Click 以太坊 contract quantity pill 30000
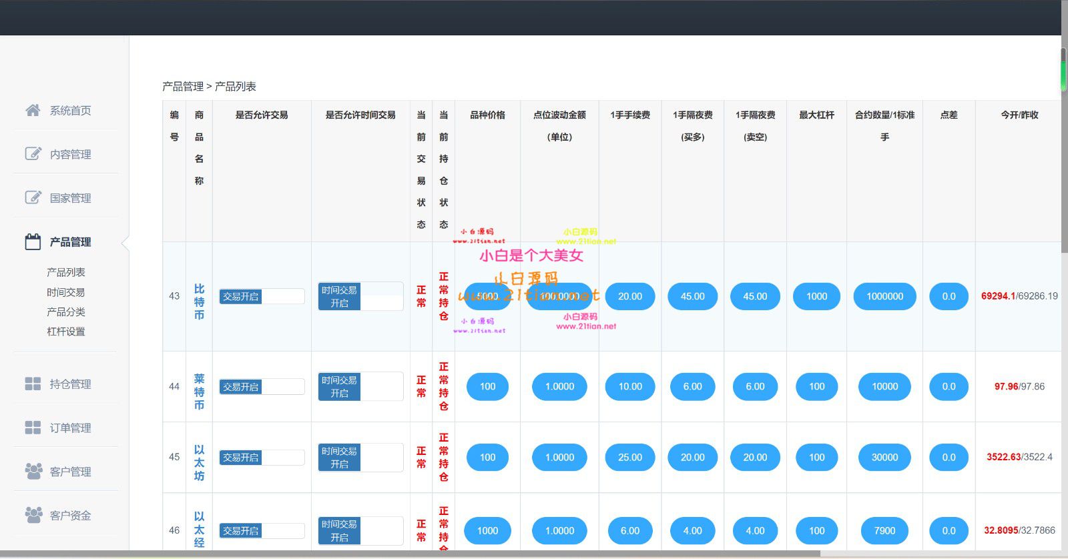This screenshot has width=1068, height=559. click(885, 457)
